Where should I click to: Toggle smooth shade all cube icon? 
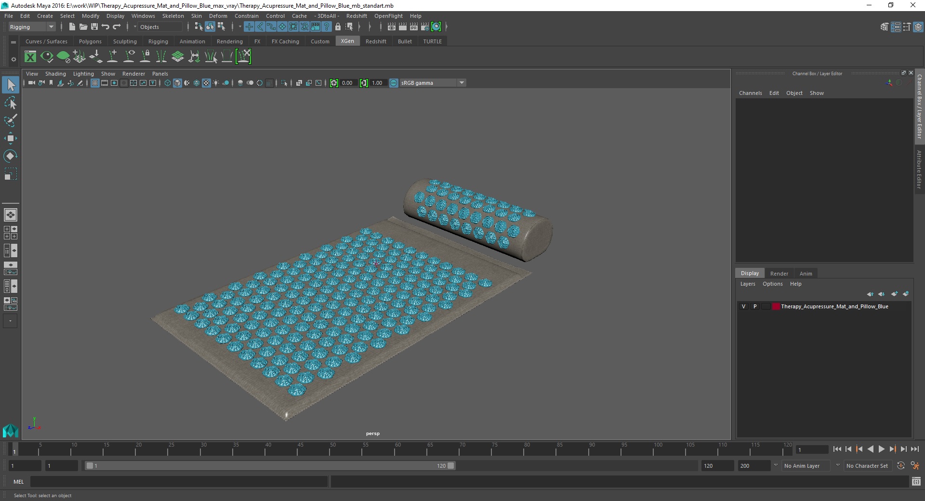click(177, 83)
